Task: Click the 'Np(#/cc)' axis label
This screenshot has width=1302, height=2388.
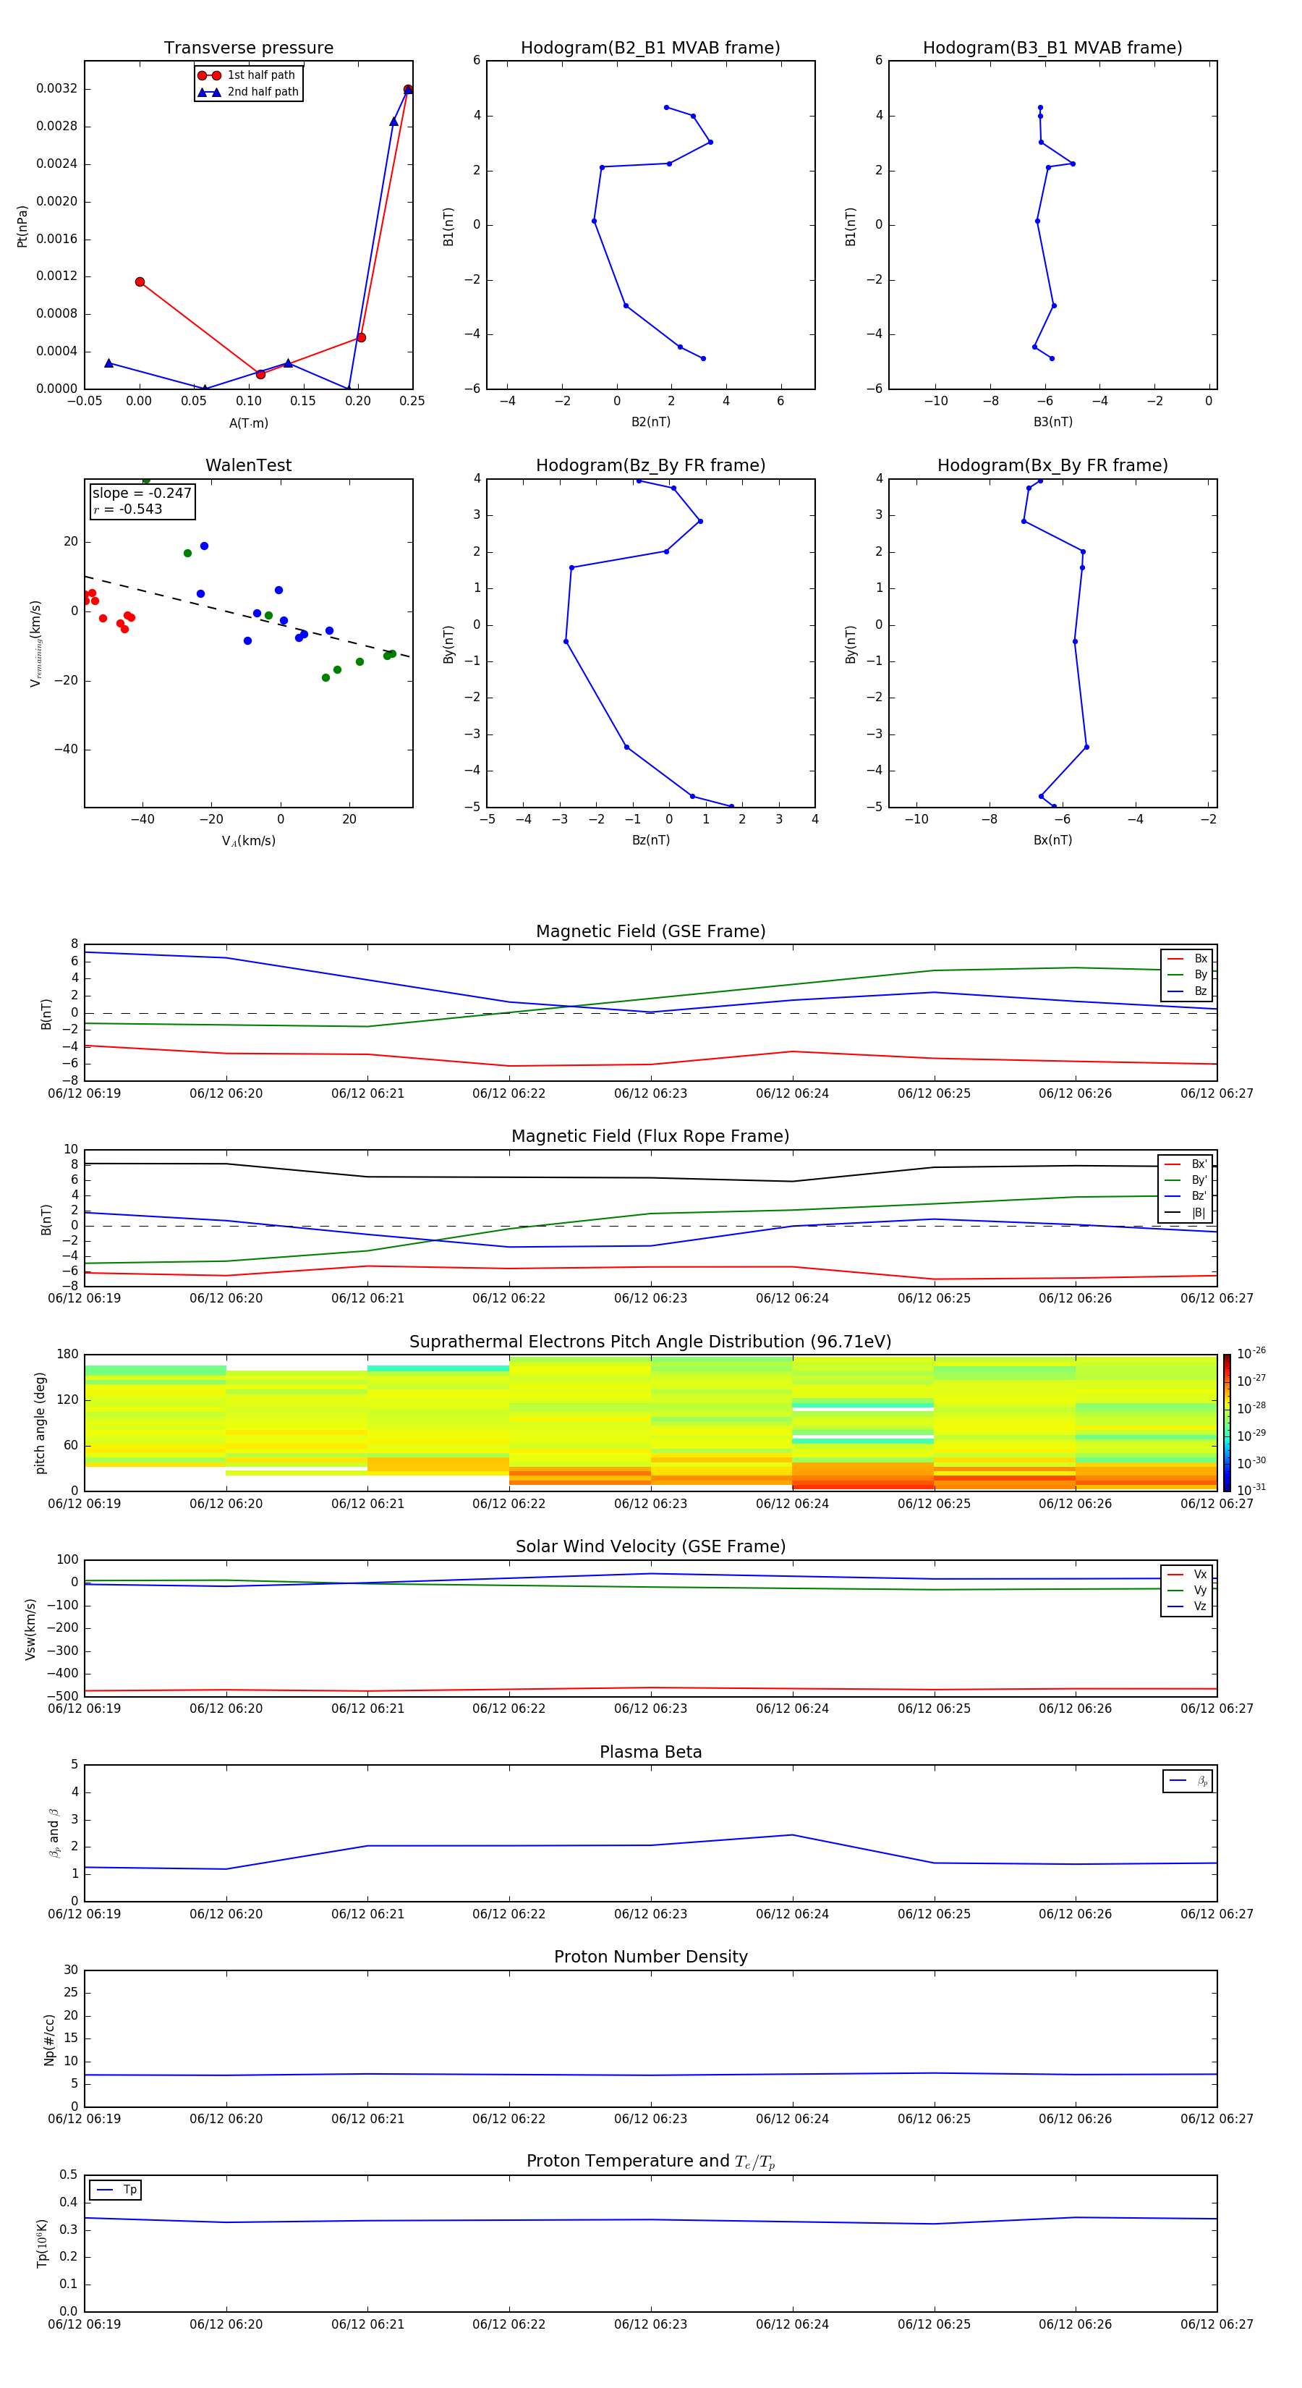Action: (49, 2039)
